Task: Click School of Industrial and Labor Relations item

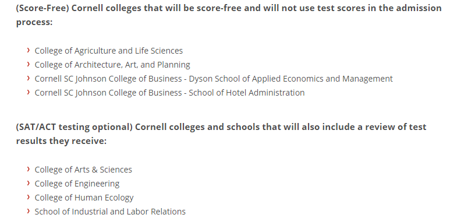Action: [110, 212]
